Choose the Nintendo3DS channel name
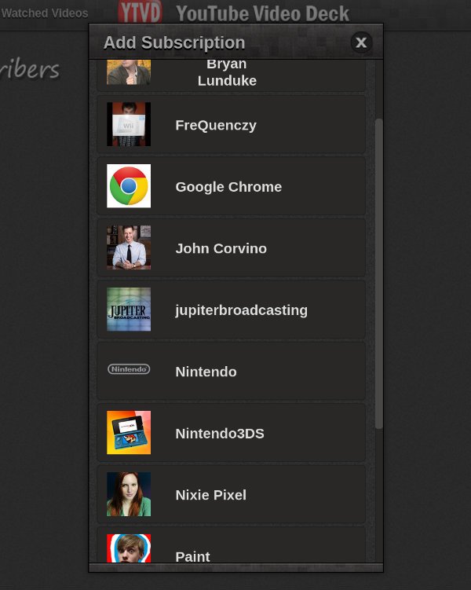 (220, 434)
